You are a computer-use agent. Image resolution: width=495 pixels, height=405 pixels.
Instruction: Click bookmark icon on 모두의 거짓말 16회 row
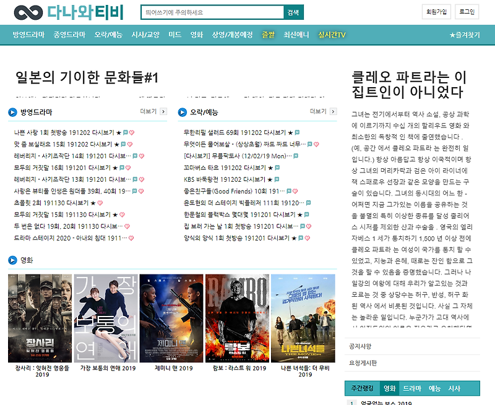tap(121, 168)
